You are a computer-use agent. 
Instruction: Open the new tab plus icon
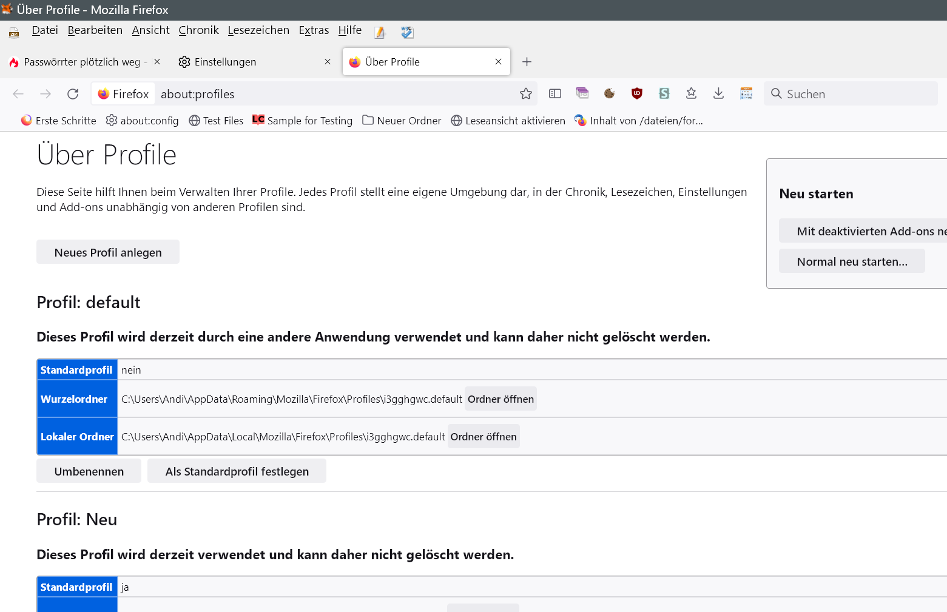[x=527, y=62]
